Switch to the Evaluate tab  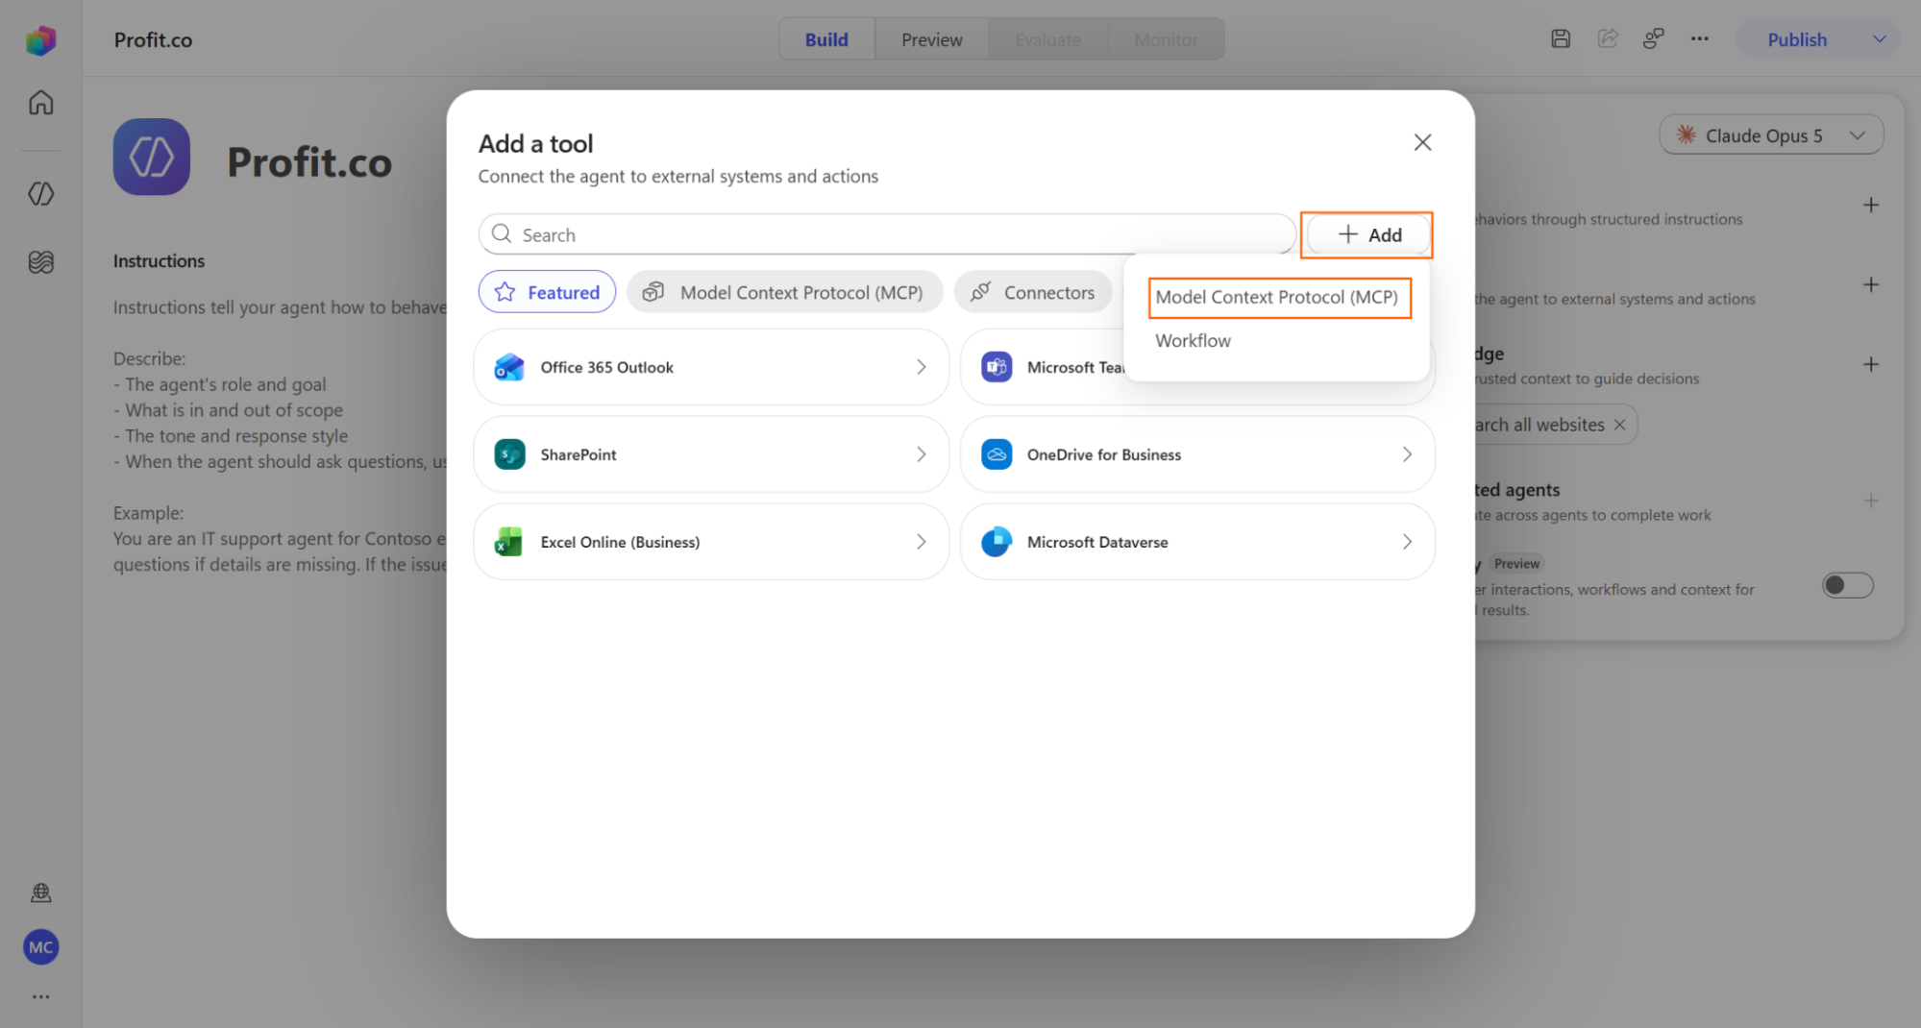click(1047, 39)
